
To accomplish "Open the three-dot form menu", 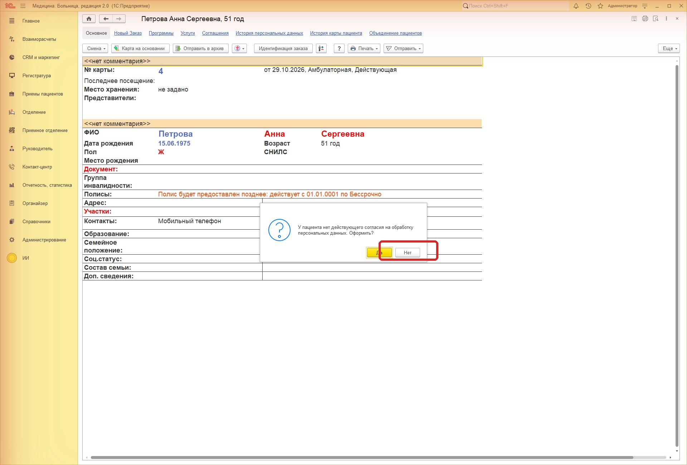I will click(x=666, y=19).
